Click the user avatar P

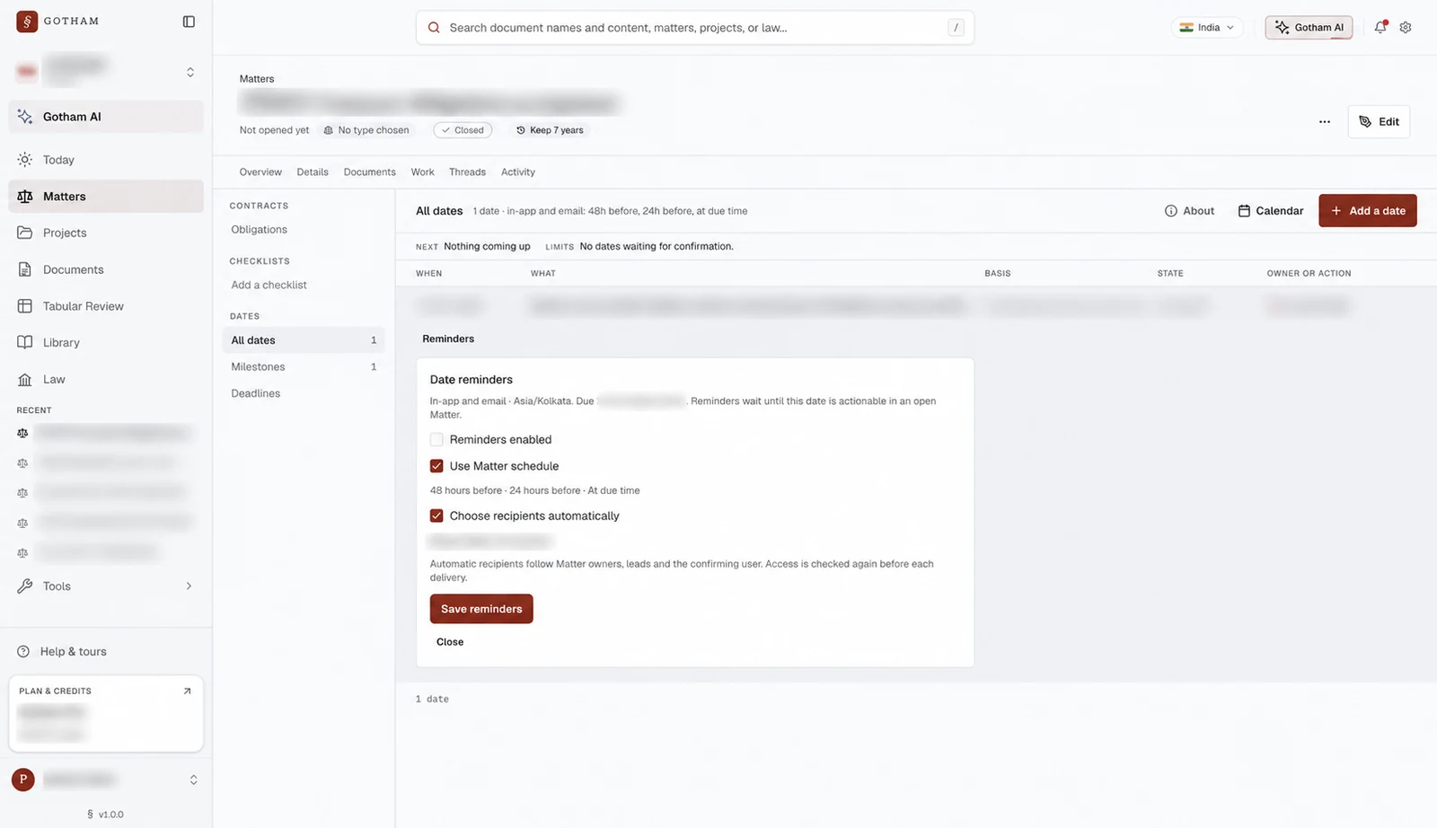point(23,780)
